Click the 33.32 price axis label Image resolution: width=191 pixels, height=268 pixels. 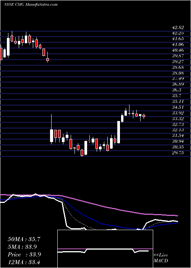(178, 118)
